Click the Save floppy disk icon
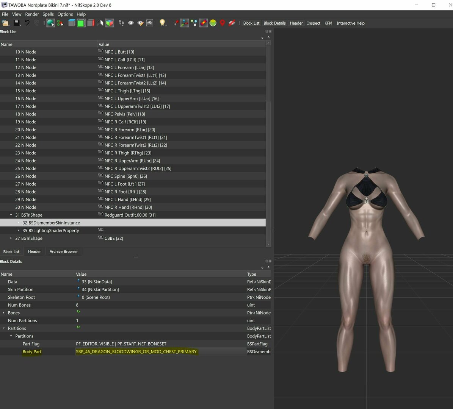The height and width of the screenshot is (409, 453). pos(16,23)
